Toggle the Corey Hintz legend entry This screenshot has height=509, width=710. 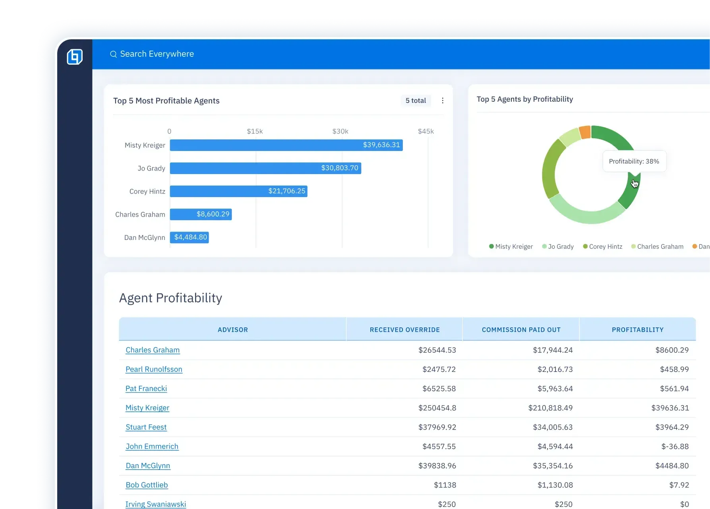pyautogui.click(x=602, y=246)
